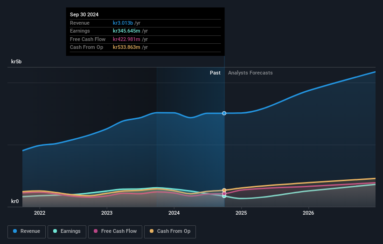Select the orange Cash From Op marker
This screenshot has width=383, height=244.
[x=224, y=190]
